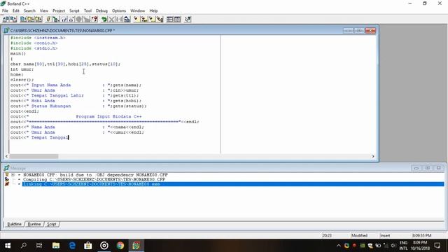This screenshot has height=252, width=448.
Task: Click the Windows Start button
Action: [8, 246]
